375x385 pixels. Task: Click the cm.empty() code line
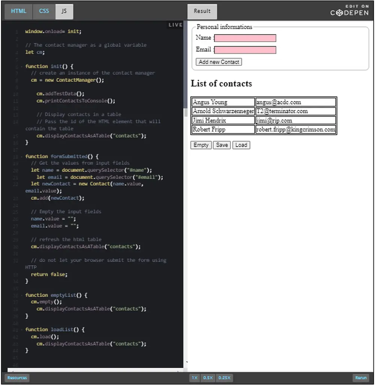pyautogui.click(x=46, y=302)
